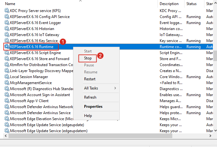The height and width of the screenshot is (147, 217).
Task: Click gear icon of KEPServerEX 6.16 Store and Forward
Action: 7,58
